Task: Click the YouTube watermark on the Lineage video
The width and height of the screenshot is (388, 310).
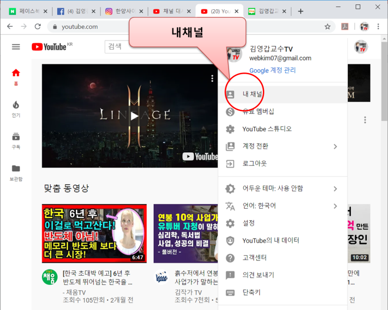Action: click(x=200, y=157)
